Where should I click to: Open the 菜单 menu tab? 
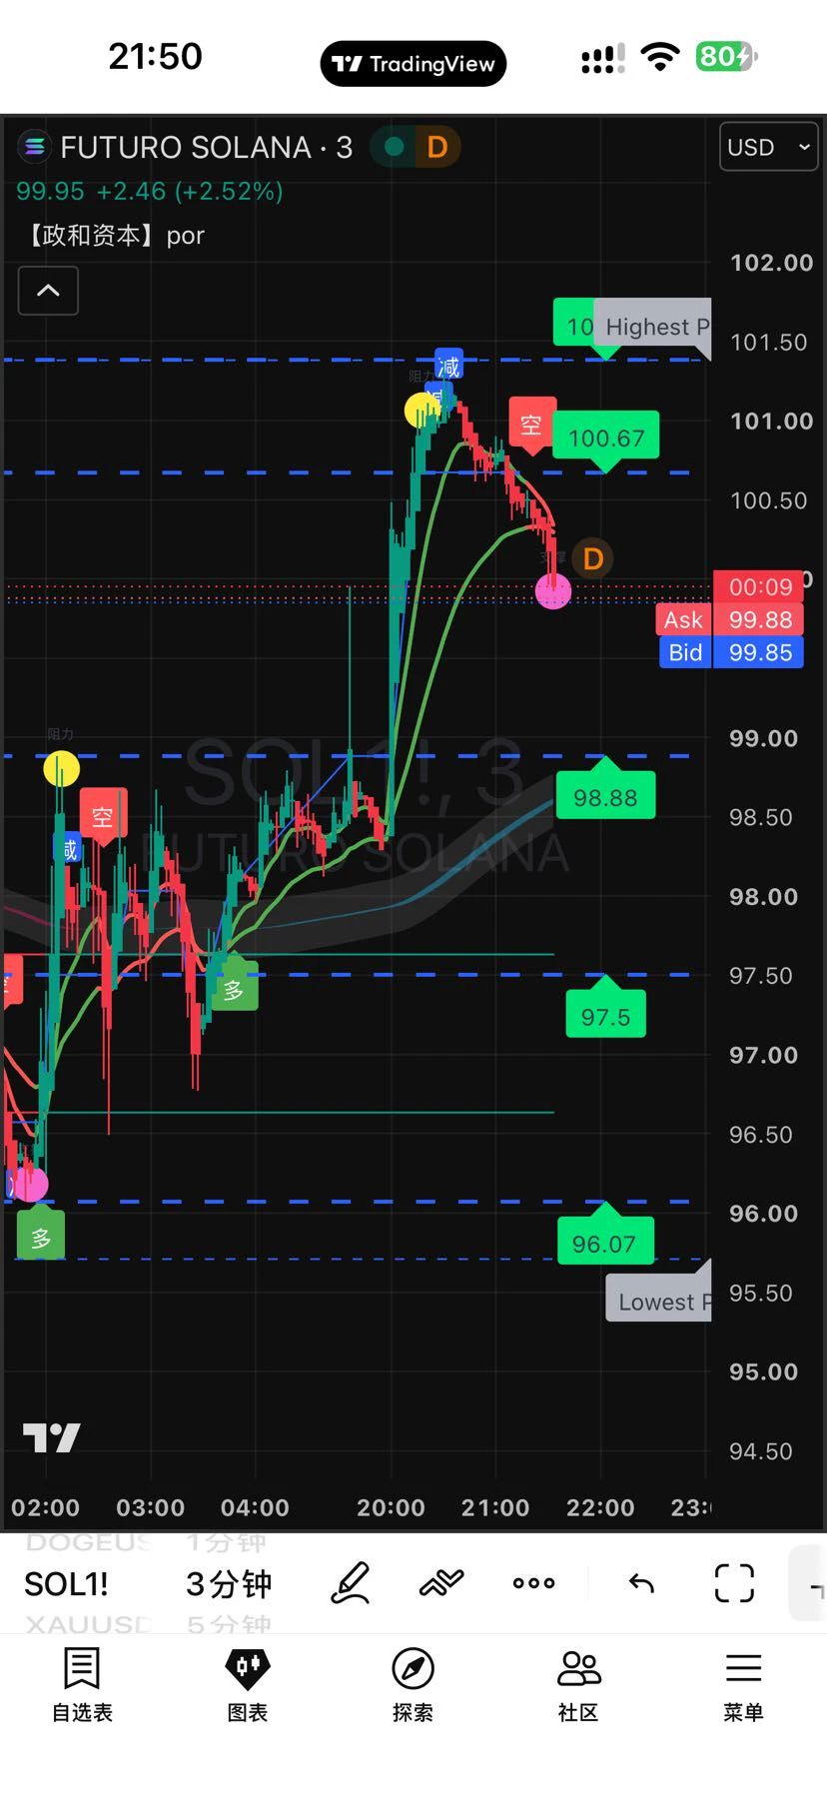point(743,1686)
